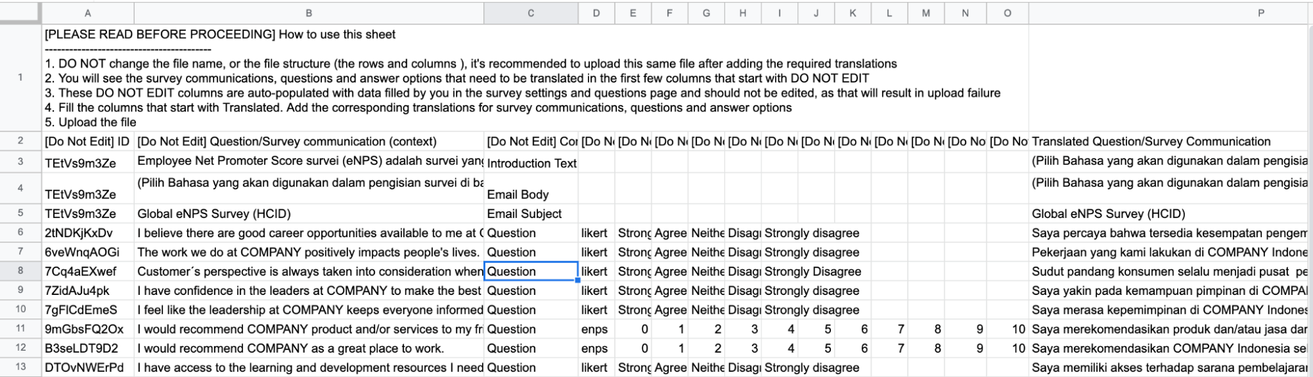
Task: Click the select-all corner box
Action: [20, 13]
